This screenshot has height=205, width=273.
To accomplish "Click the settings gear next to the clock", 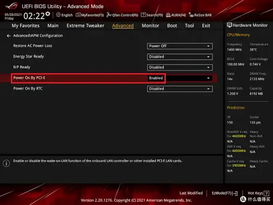I will [48, 14].
